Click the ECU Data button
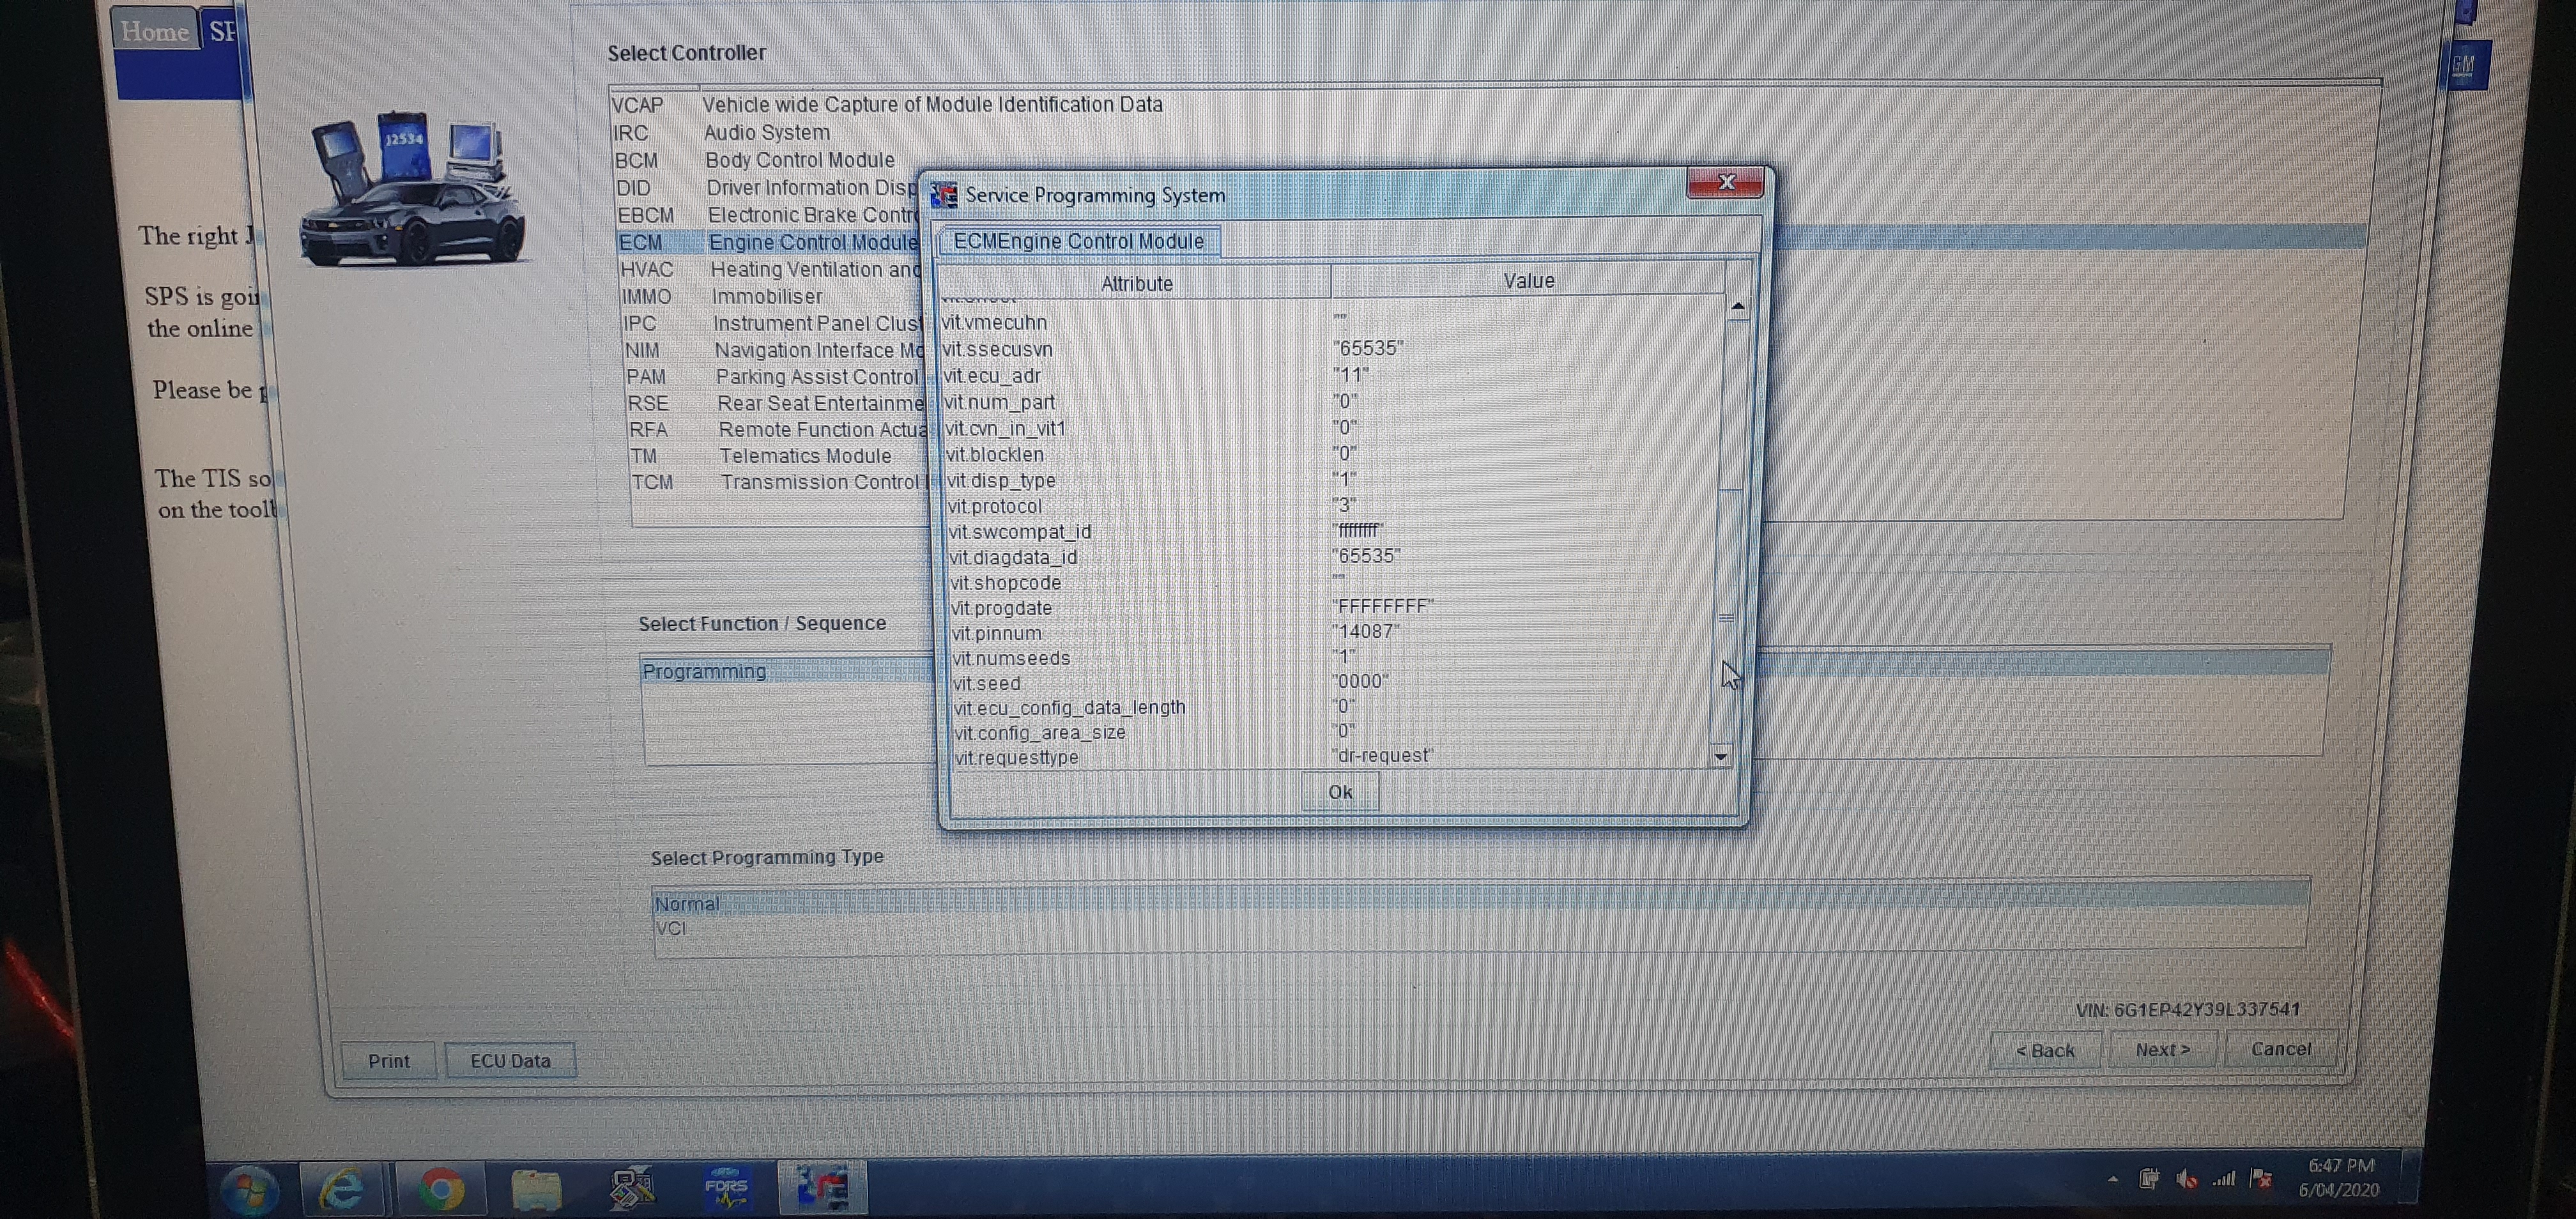Viewport: 2576px width, 1219px height. coord(510,1060)
